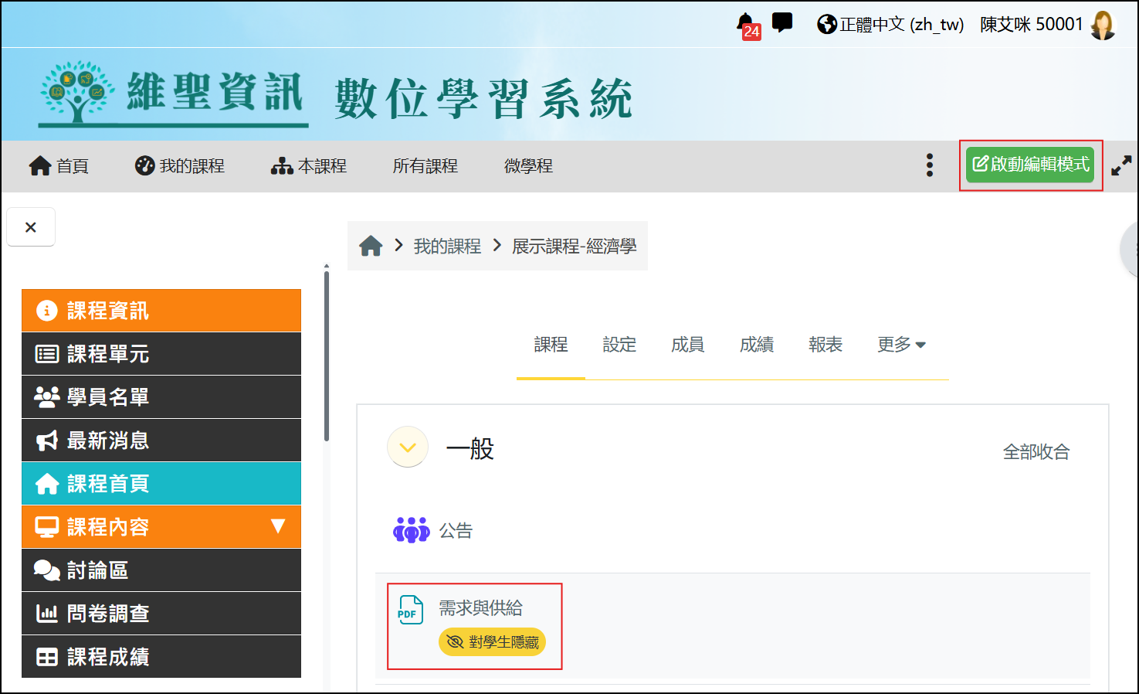
Task: Collapse the 一般 section chevron
Action: point(408,447)
